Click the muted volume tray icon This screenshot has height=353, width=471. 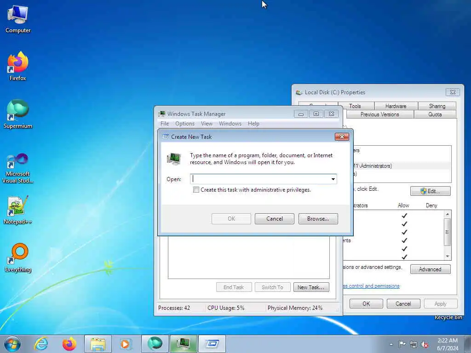tap(425, 344)
